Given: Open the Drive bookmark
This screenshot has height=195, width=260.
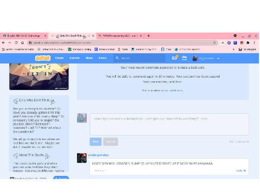Looking at the screenshot, I should [x=166, y=49].
